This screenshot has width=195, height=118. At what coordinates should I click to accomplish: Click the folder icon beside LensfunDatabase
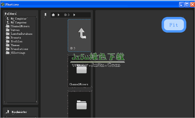[8, 34]
